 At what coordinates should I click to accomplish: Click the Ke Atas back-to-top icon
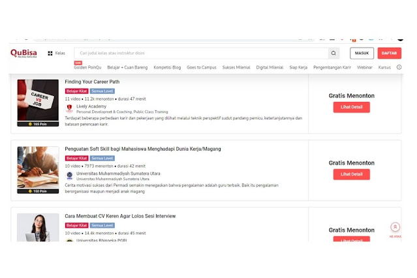395,227
